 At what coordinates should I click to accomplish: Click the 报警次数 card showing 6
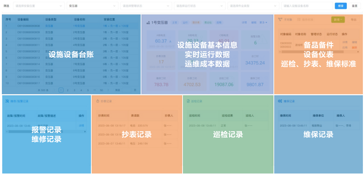tap(255, 39)
